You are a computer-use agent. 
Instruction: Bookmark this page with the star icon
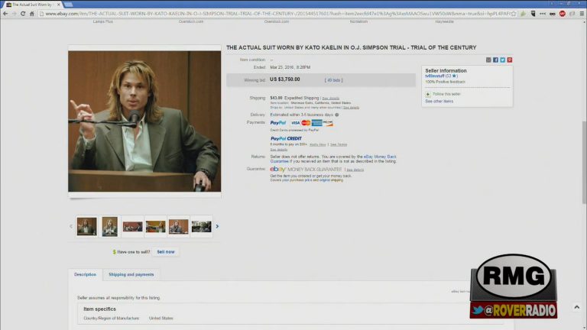[514, 14]
